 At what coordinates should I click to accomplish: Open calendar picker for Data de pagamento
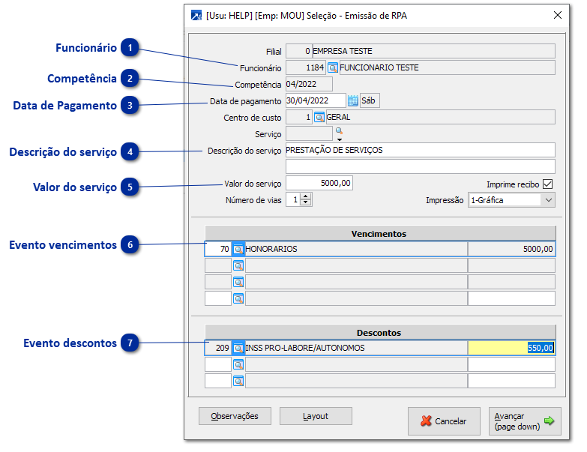click(x=352, y=100)
